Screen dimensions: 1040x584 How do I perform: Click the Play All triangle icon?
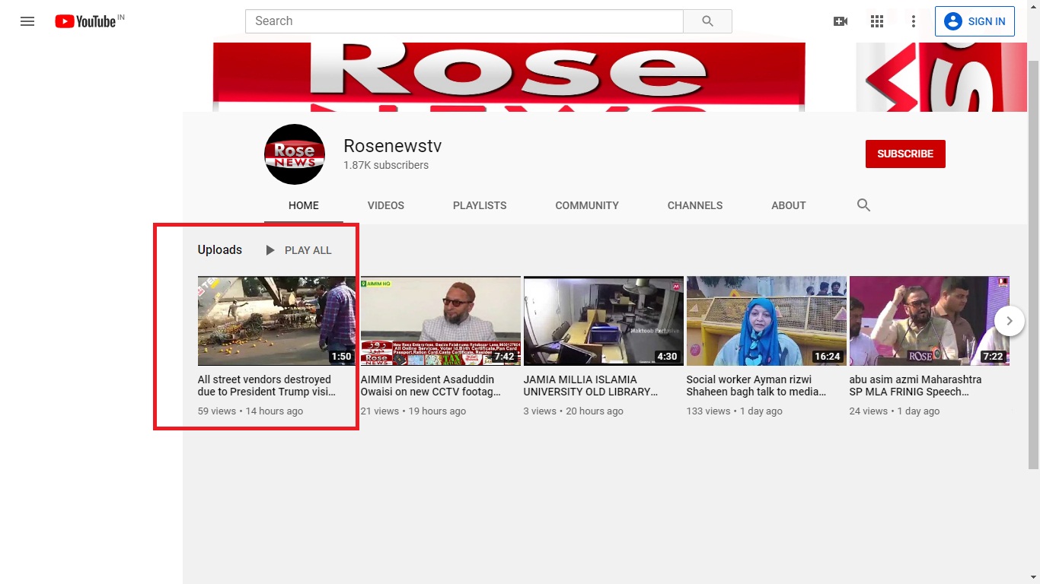coord(270,250)
